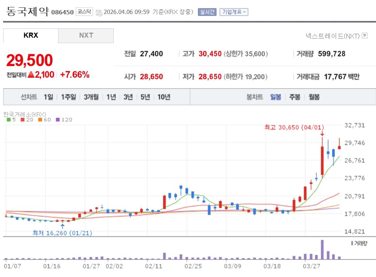The width and height of the screenshot is (376, 277).
Task: Expand the 기업개요 dropdown
Action: pyautogui.click(x=234, y=12)
